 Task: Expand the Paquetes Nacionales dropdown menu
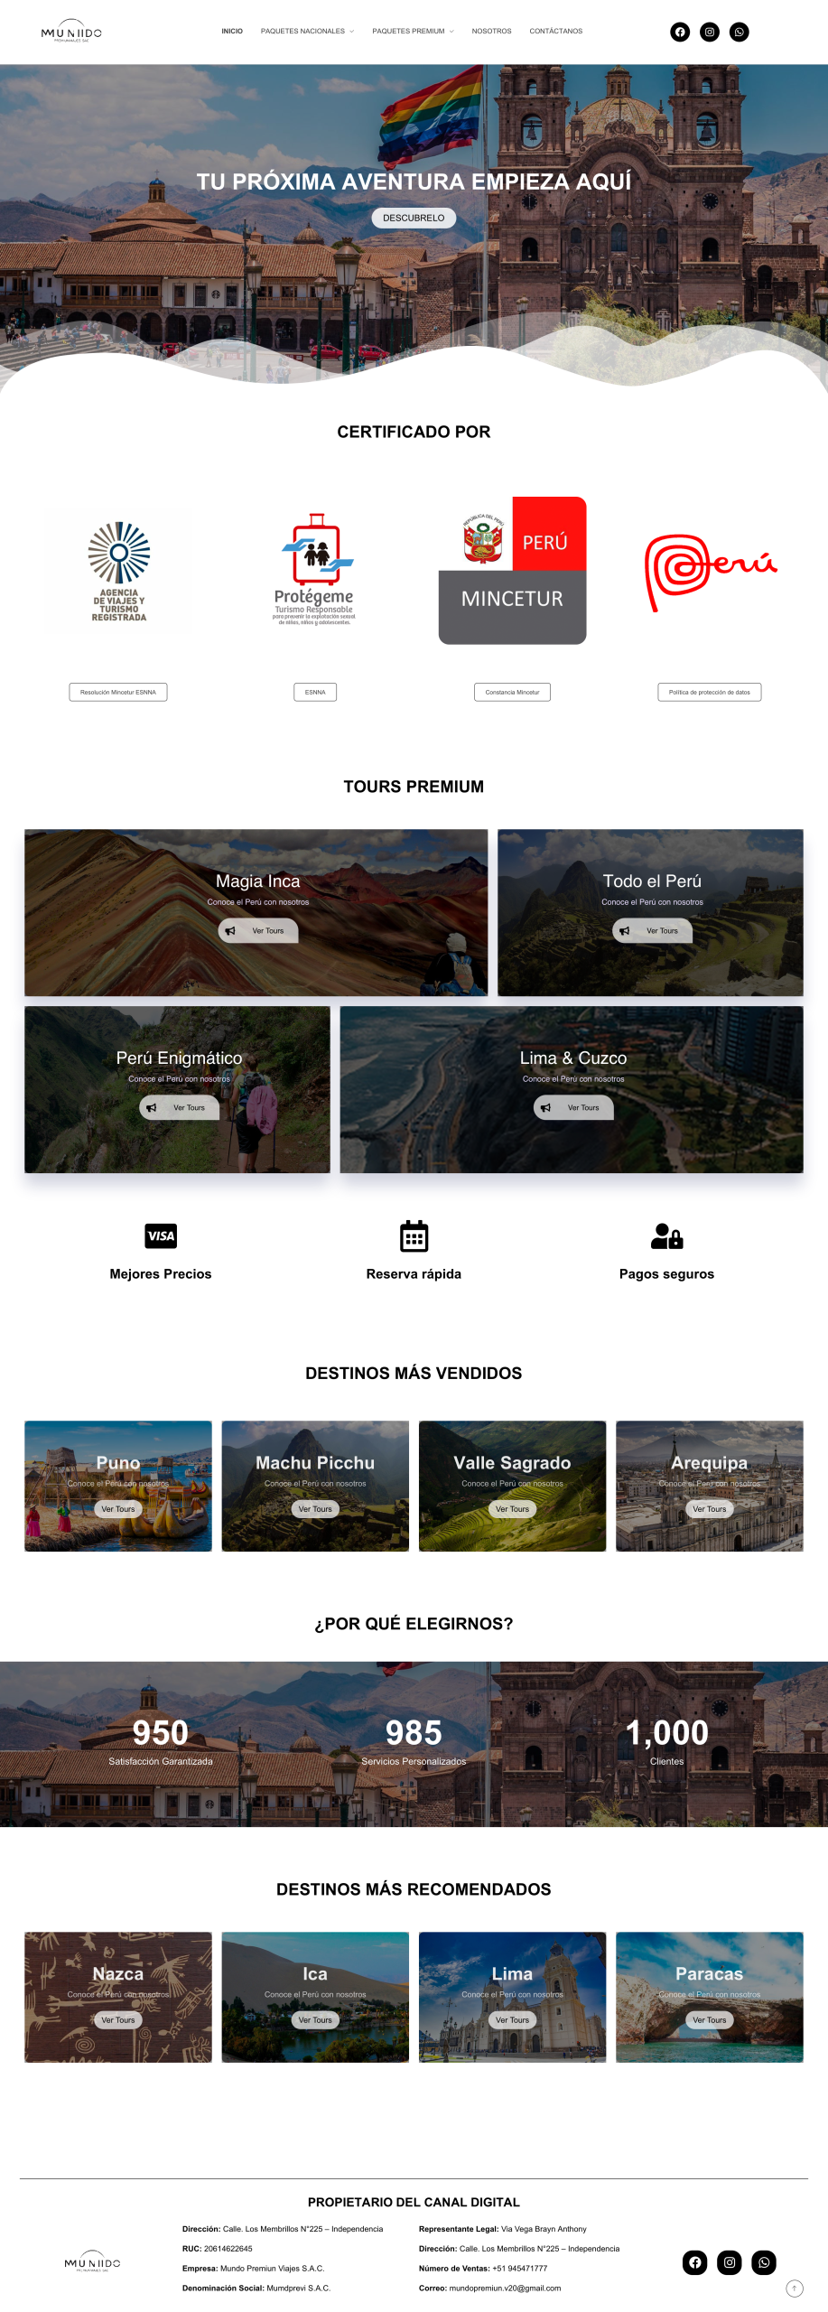307,32
